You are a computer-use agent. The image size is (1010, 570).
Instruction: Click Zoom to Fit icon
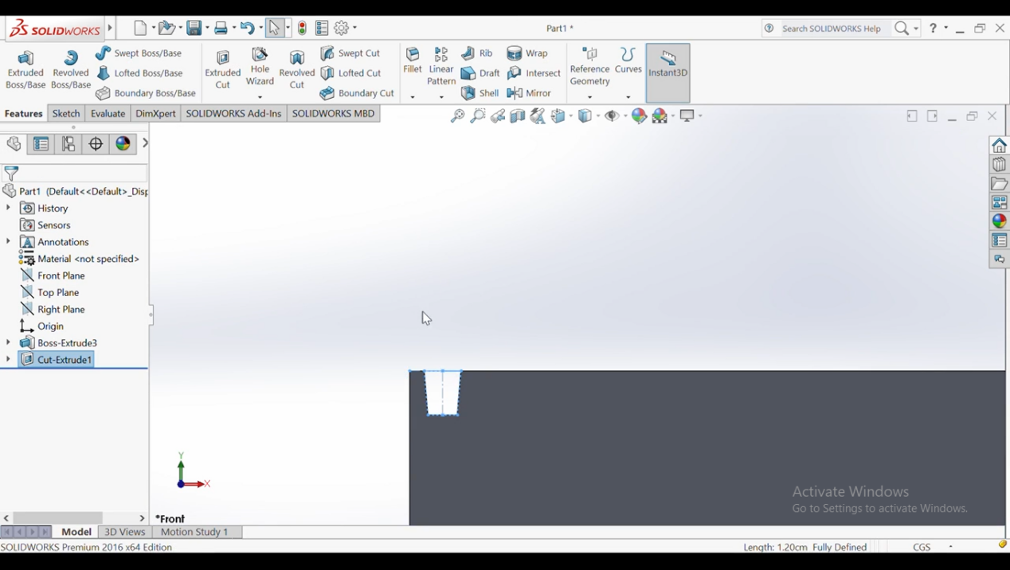(x=457, y=116)
